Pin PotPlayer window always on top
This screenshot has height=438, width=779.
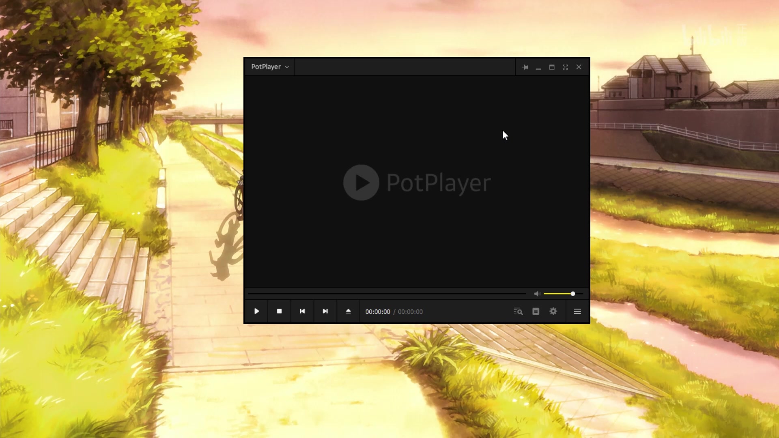point(525,67)
